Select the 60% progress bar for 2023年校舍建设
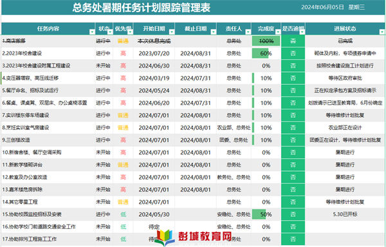The height and width of the screenshot is (247, 386). pyautogui.click(x=261, y=53)
